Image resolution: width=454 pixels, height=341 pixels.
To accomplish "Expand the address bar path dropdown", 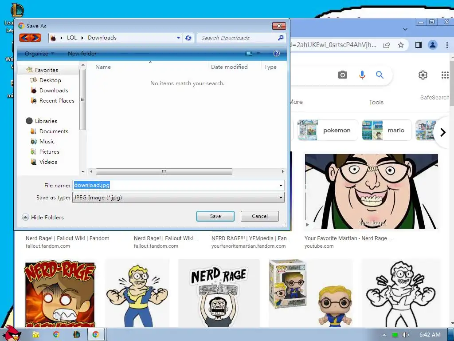I will pos(178,38).
